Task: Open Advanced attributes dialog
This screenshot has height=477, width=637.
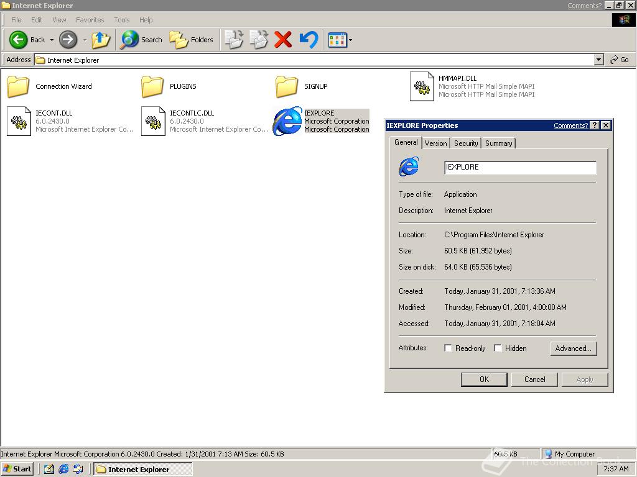Action: 573,348
